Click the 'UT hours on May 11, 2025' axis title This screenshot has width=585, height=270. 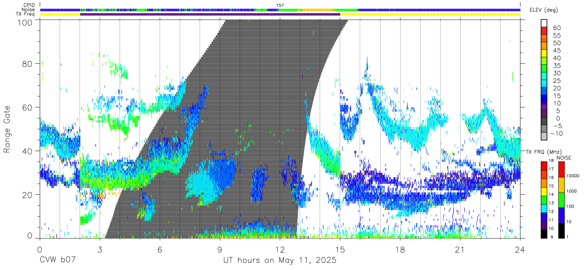(x=280, y=260)
